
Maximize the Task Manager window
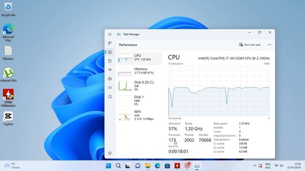click(260, 32)
